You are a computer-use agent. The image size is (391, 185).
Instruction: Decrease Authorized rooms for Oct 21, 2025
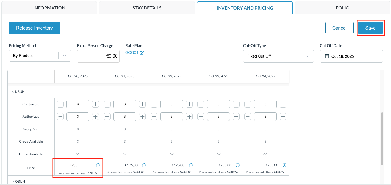107,117
